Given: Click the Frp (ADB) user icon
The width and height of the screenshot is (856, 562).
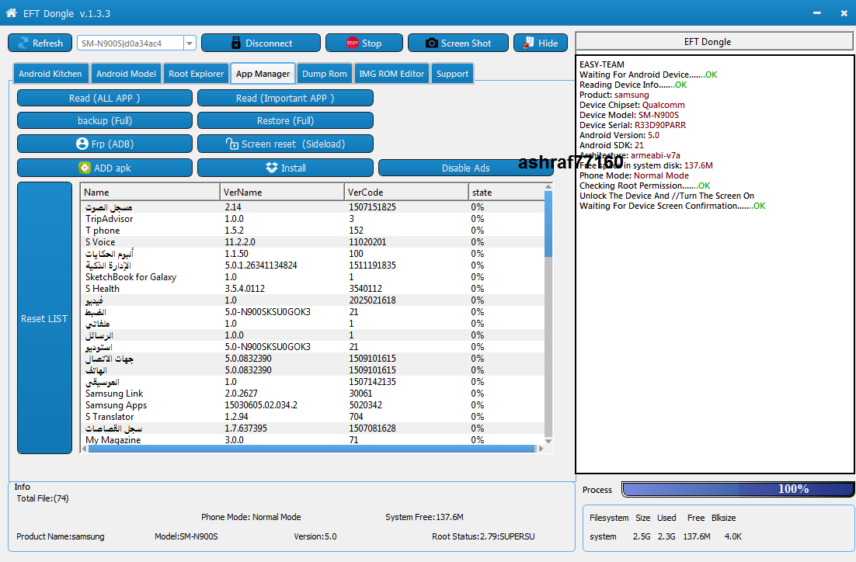Looking at the screenshot, I should (x=82, y=144).
